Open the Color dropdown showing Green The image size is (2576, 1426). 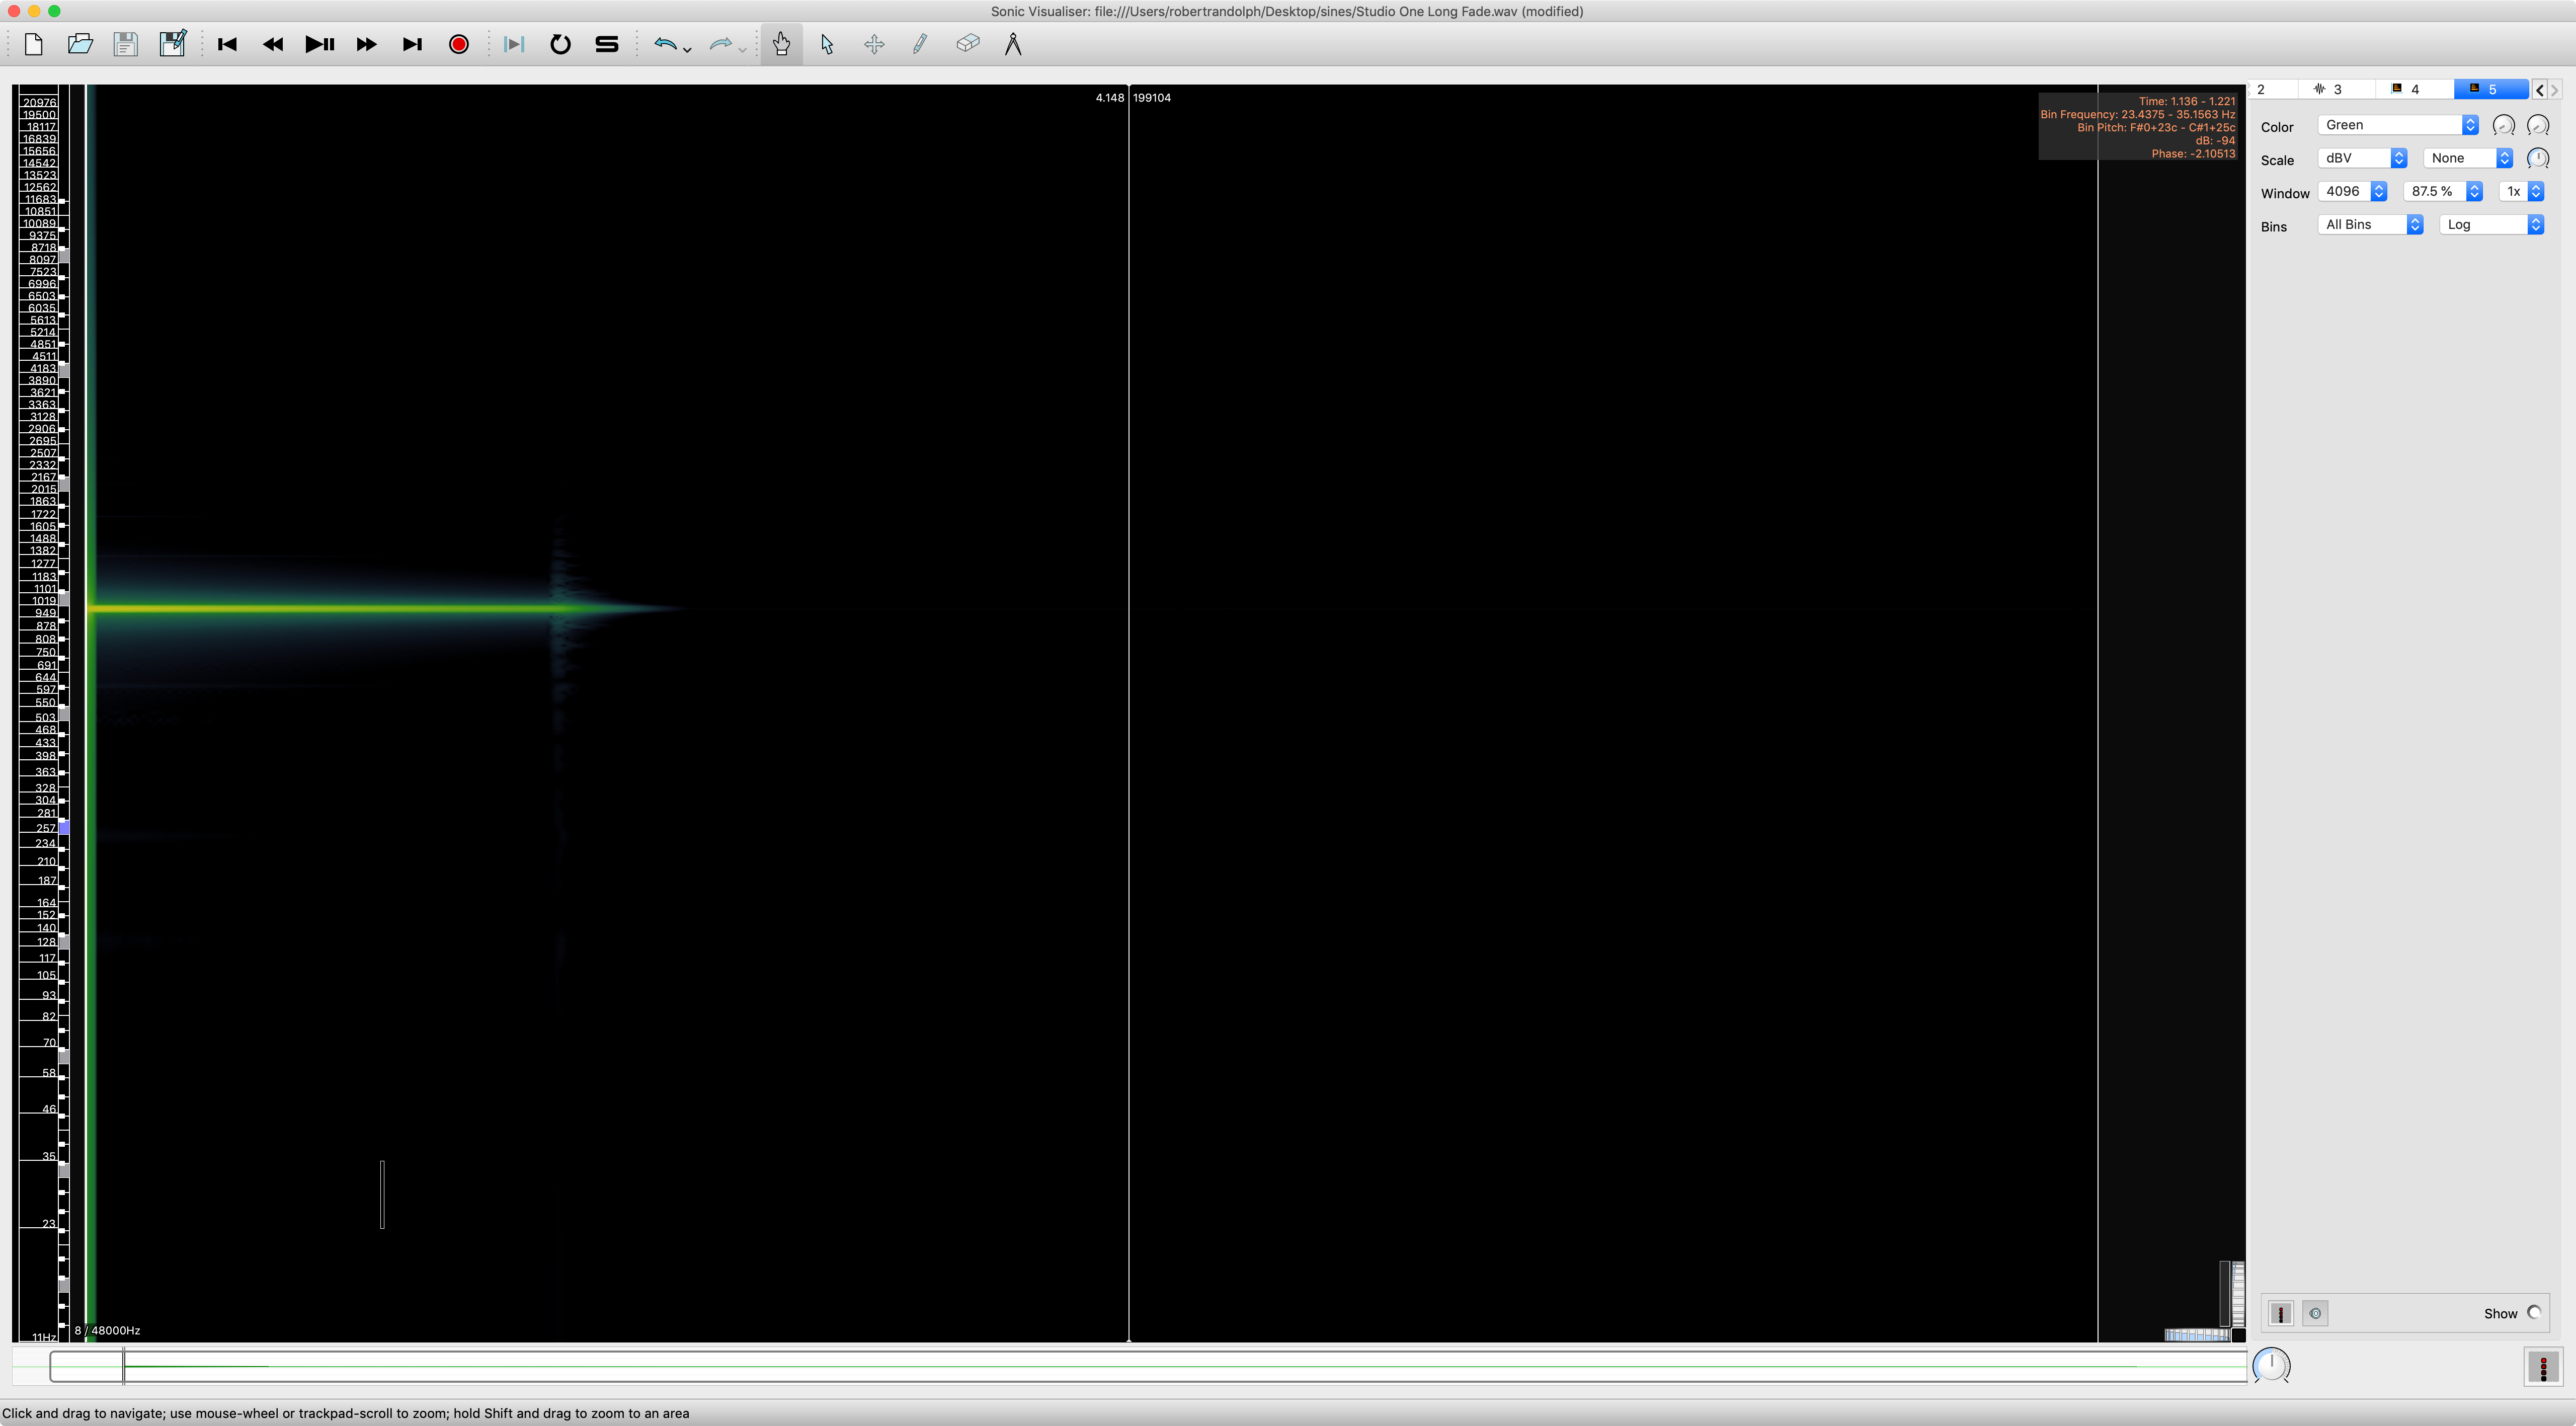(x=2397, y=125)
